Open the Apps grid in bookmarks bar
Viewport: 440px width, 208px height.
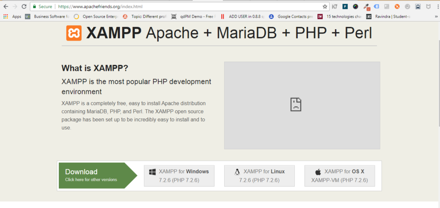click(12, 17)
